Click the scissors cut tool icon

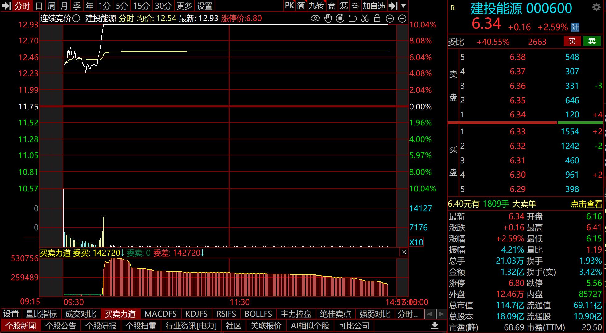click(x=365, y=18)
